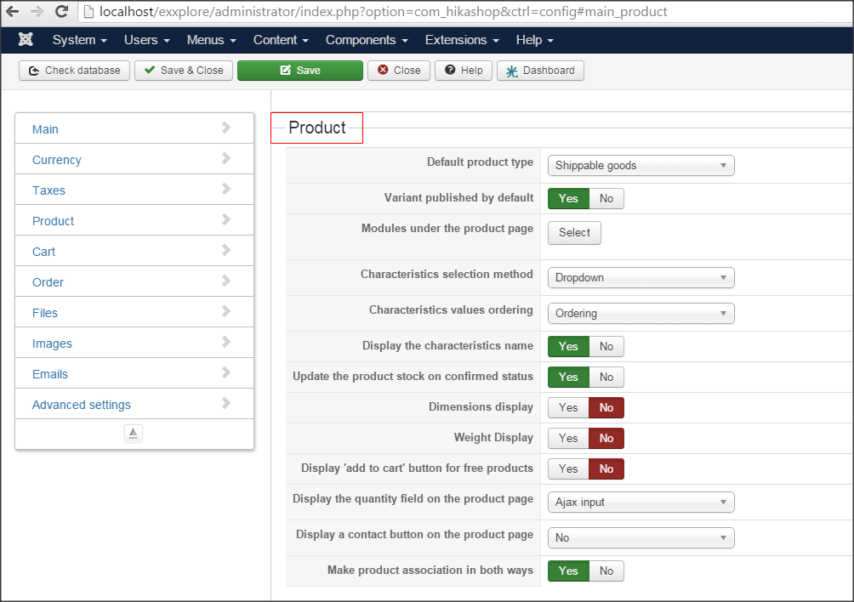Open quantity field display dropdown (Ajax input)
This screenshot has width=854, height=602.
coord(641,502)
